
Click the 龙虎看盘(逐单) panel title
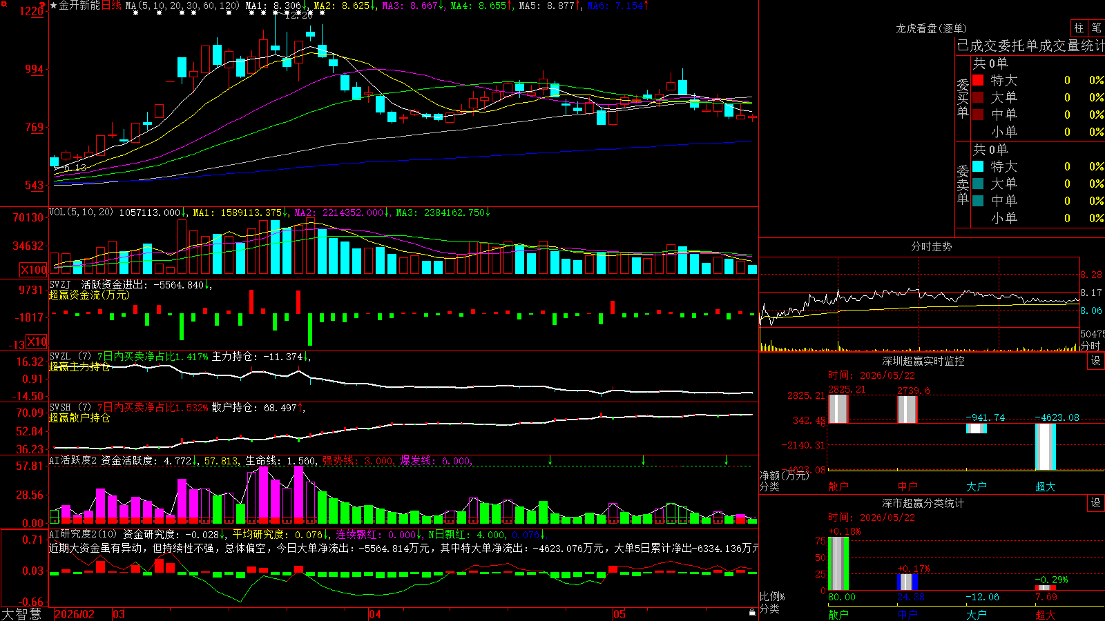click(932, 28)
